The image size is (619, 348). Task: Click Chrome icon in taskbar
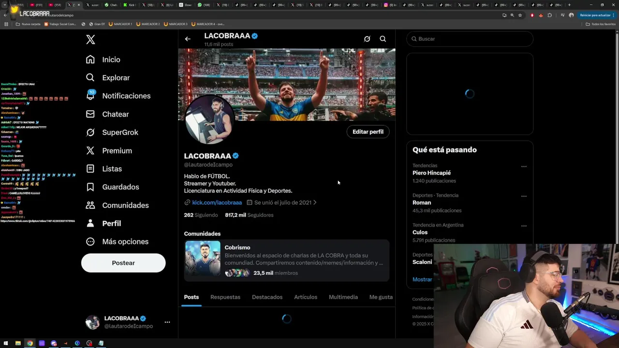point(30,343)
